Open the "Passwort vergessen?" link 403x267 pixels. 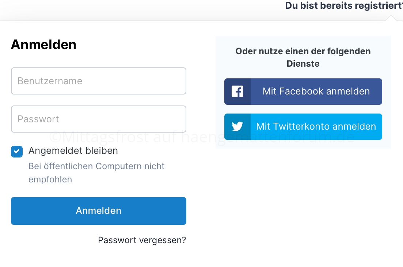click(x=142, y=240)
